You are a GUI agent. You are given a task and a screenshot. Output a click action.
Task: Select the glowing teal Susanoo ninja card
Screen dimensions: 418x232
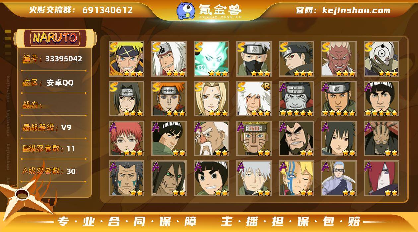tap(211, 59)
